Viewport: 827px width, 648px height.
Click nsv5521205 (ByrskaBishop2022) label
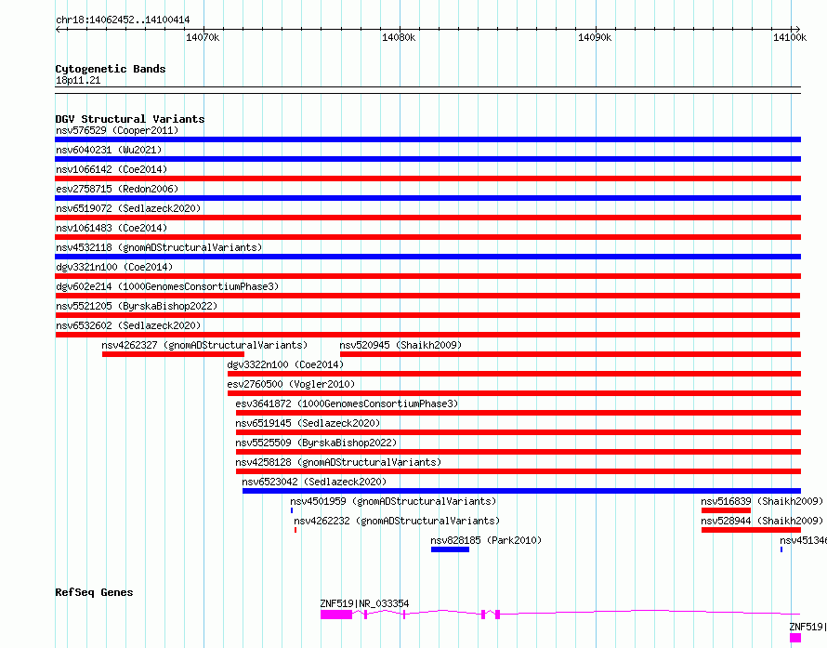[137, 306]
